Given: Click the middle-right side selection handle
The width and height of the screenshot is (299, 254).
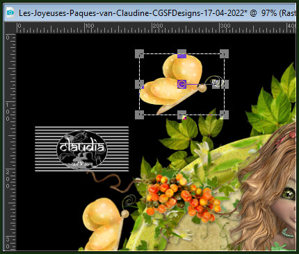Looking at the screenshot, I should (224, 84).
